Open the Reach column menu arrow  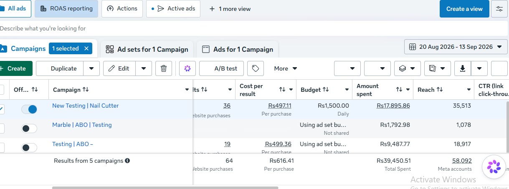(469, 90)
